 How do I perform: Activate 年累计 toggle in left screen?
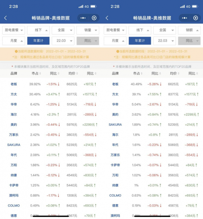tap(38, 41)
